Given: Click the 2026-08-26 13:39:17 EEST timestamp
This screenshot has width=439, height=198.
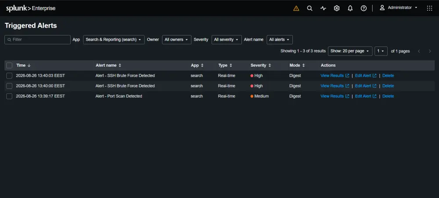Looking at the screenshot, I should pos(40,96).
